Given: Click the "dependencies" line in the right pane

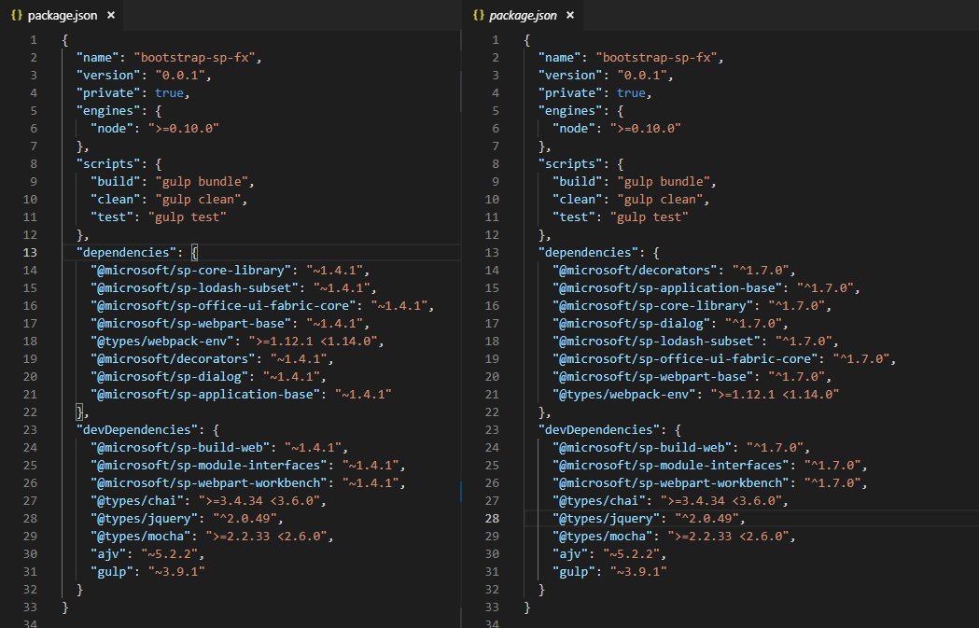Looking at the screenshot, I should (x=599, y=253).
